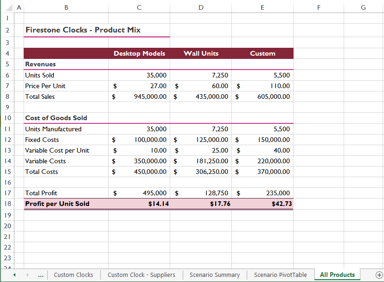This screenshot has width=384, height=282.
Task: Select fixed costs value 150,000.00
Action: coord(262,140)
